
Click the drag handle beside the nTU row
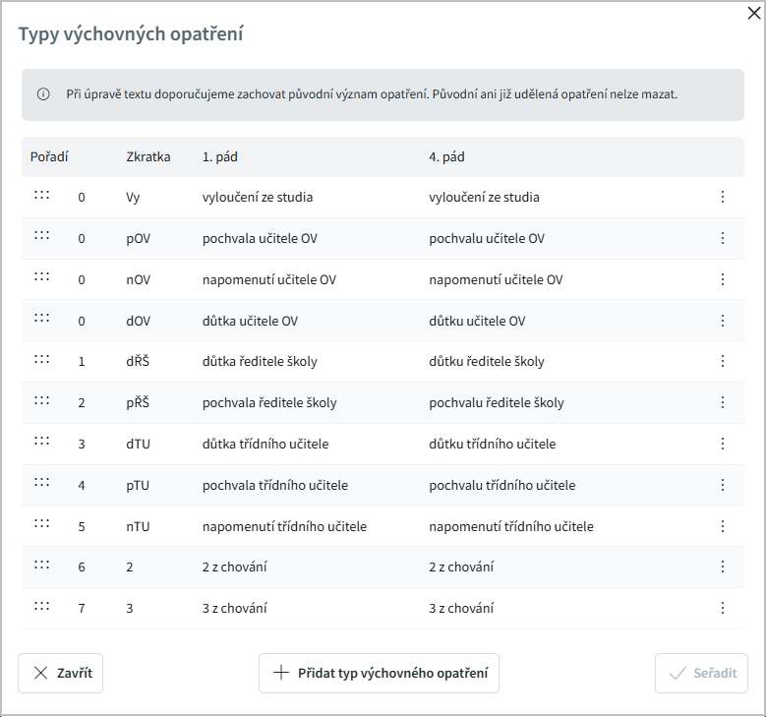41,524
